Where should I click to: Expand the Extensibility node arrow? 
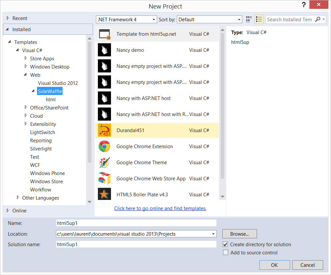(x=26, y=124)
